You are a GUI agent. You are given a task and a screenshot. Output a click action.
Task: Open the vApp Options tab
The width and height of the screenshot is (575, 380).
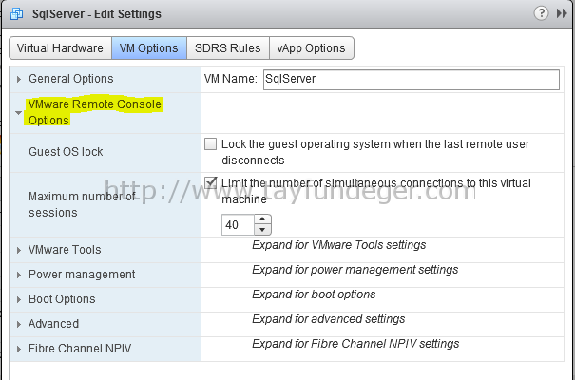(312, 48)
